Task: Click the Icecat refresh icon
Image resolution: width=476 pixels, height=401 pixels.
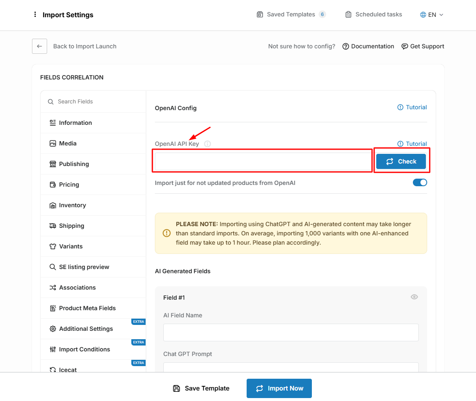Action: pyautogui.click(x=53, y=370)
